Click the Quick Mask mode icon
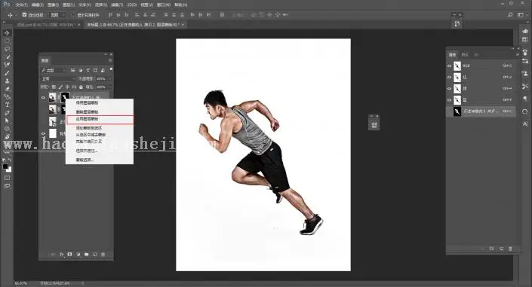 (7, 178)
